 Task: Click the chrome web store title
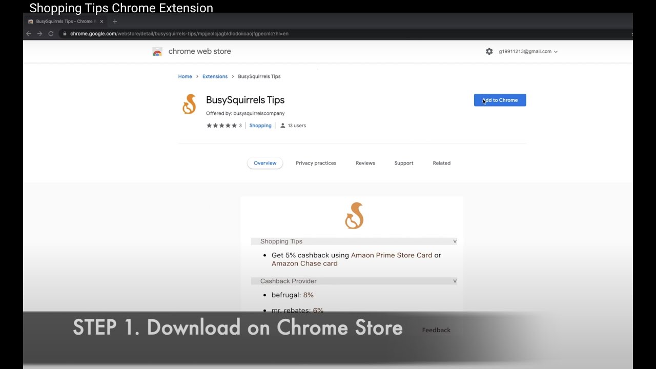[200, 51]
